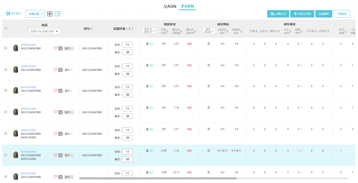Viewport: 358px width, 183px height.
Task: Sort by FBA专用 column arrows
Action: (290, 32)
